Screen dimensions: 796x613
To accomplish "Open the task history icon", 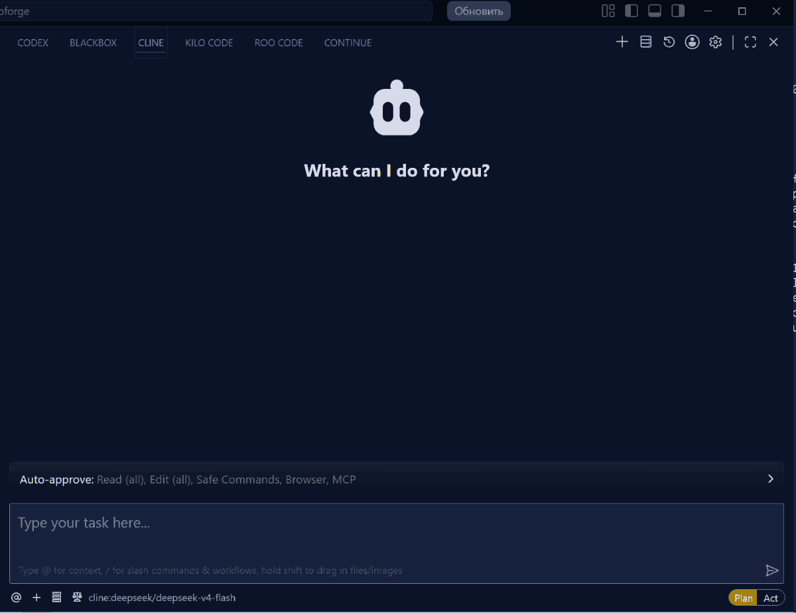I will [669, 42].
